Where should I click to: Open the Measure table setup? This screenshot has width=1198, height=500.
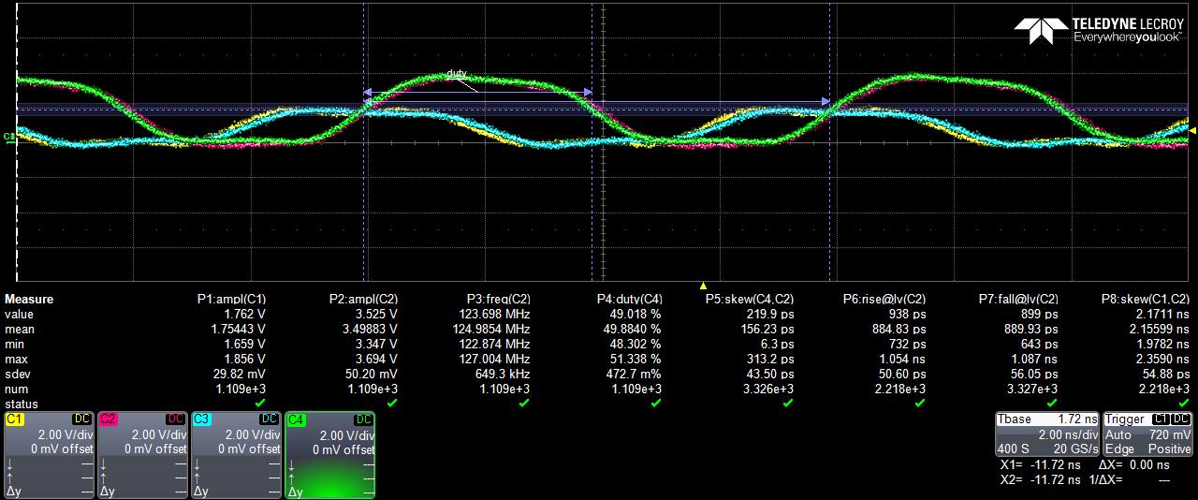29,300
